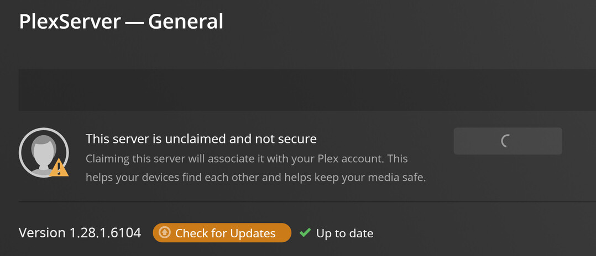Click the empty dark banner below the title
The image size is (596, 256).
(299, 90)
